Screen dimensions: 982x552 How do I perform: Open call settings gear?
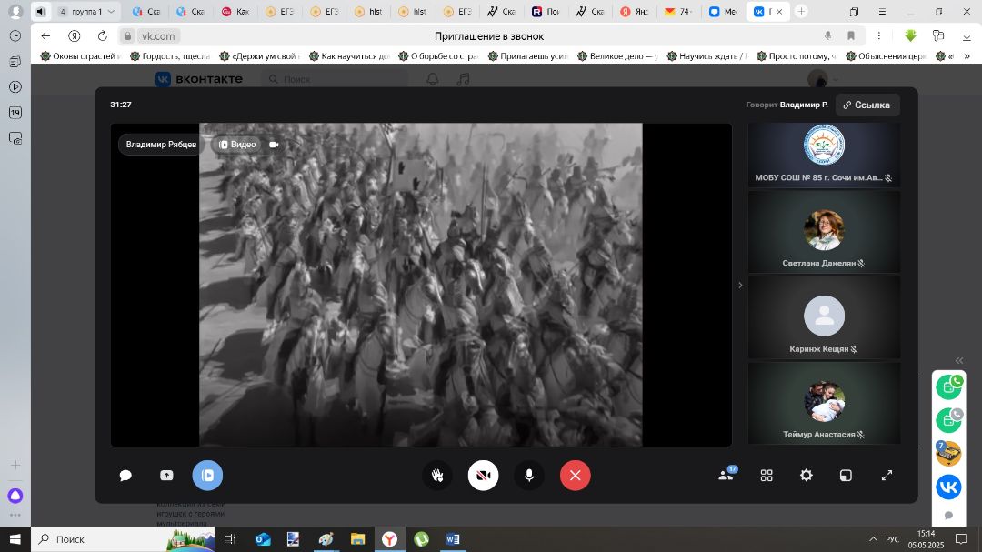tap(806, 476)
